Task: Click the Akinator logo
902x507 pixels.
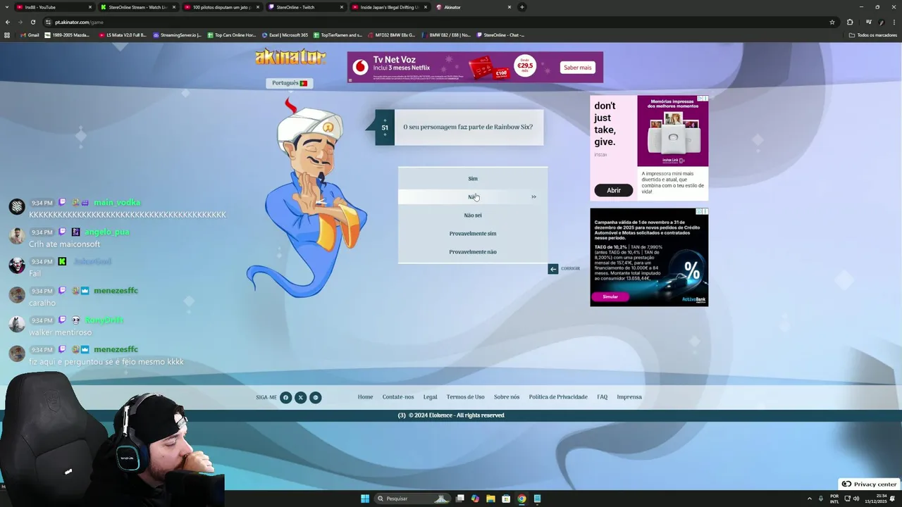Action: click(x=290, y=57)
